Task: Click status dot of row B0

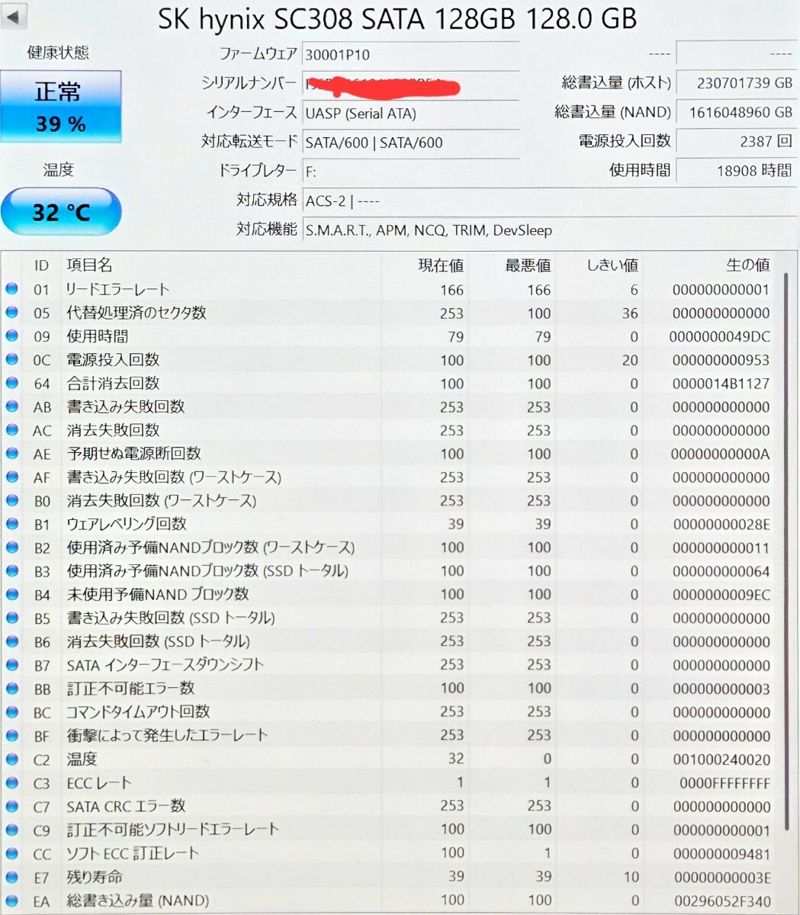Action: pyautogui.click(x=11, y=500)
